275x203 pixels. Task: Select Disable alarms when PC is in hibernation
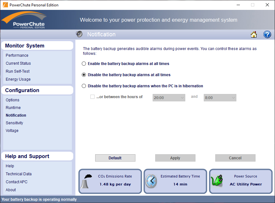84,86
